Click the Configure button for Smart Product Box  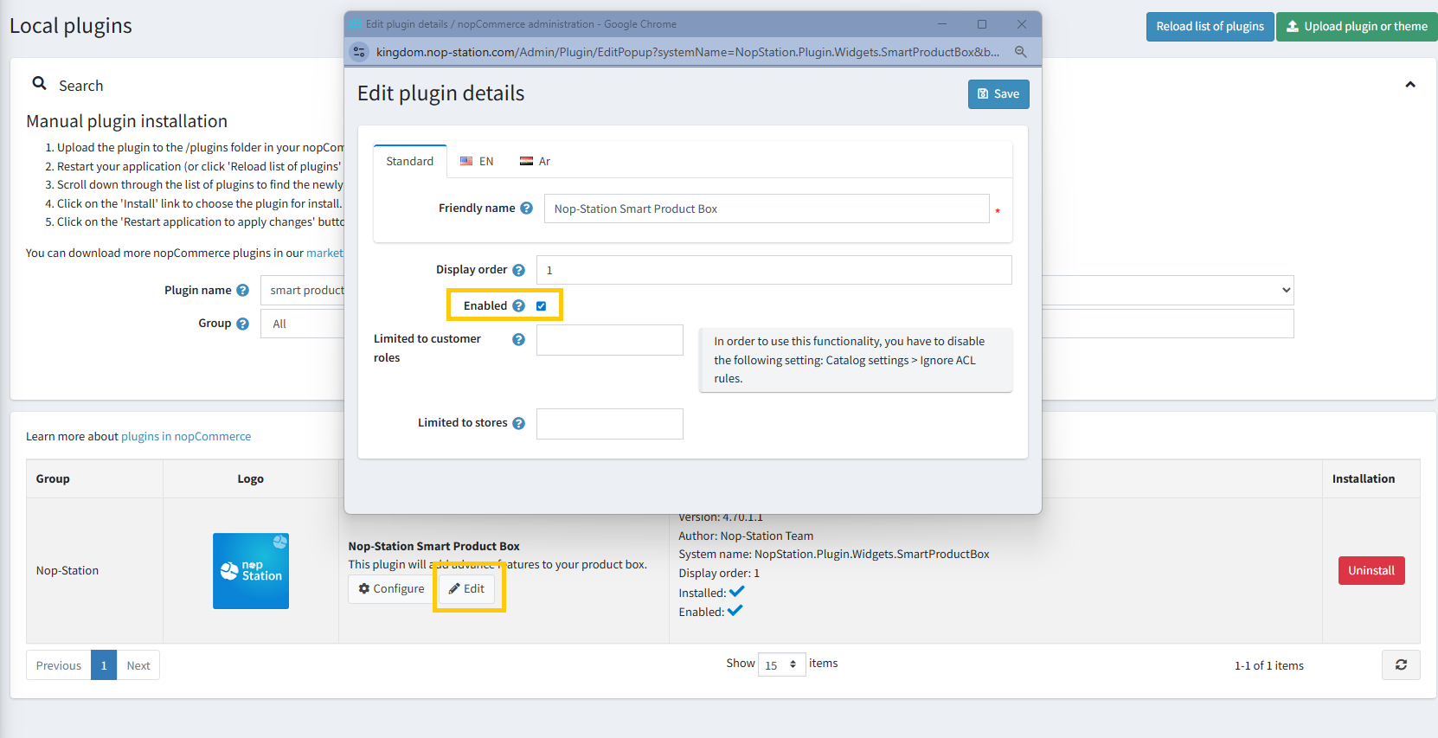391,589
